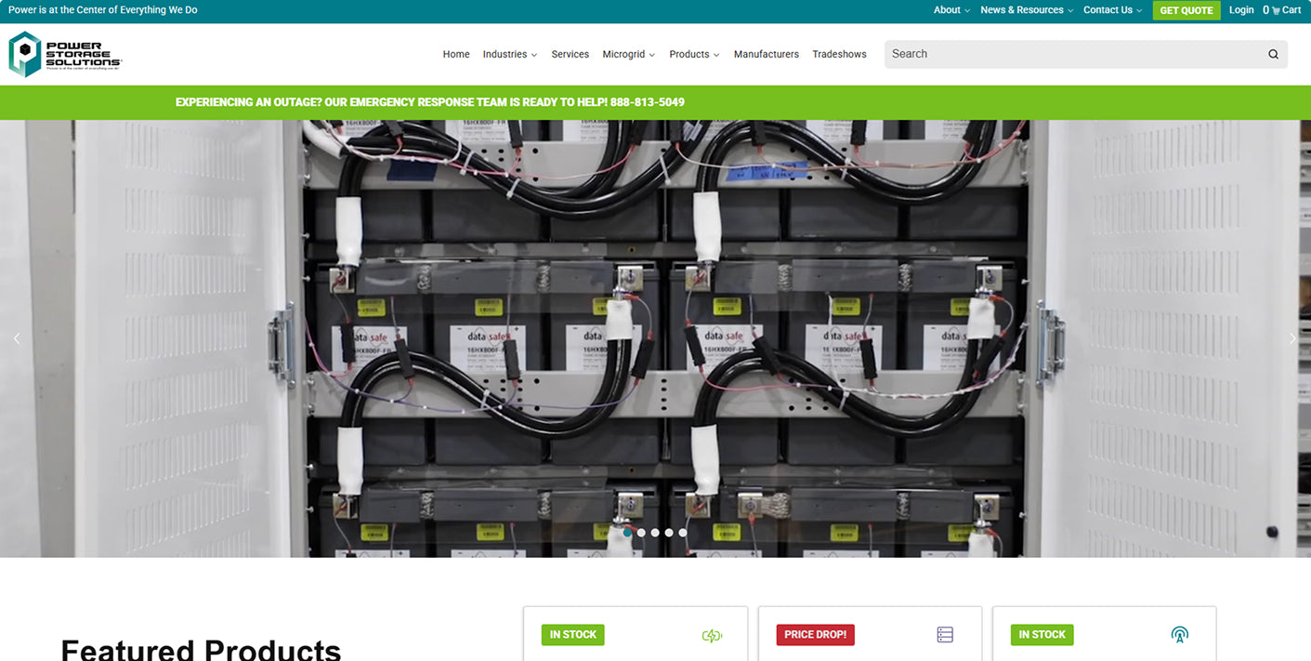Click the antenna tower icon on card
Viewport: 1311px width, 661px height.
point(1179,635)
